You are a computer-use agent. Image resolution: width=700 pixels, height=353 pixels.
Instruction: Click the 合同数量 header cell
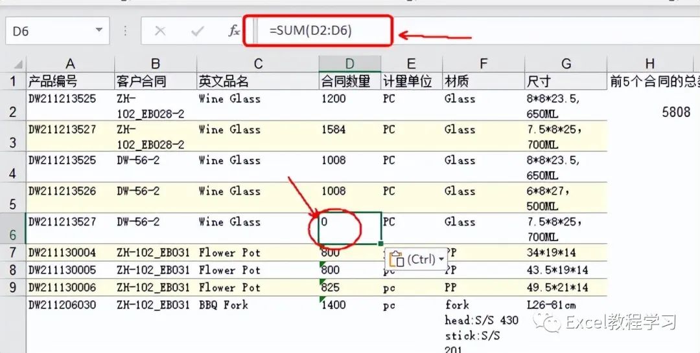pyautogui.click(x=349, y=81)
